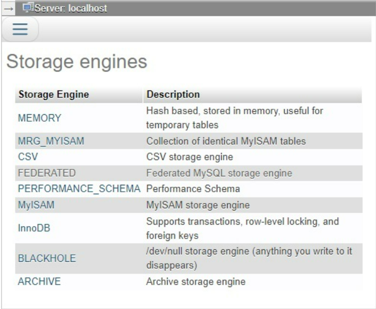The image size is (376, 309).
Task: Click the Storage Engine column header
Action: (54, 95)
